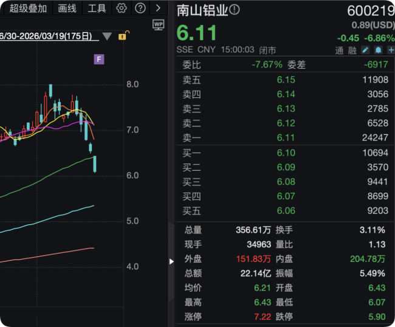Viewport: 395px width, 327px height.
Task: Click the 总量 value 356.61万
Action: tap(253, 230)
